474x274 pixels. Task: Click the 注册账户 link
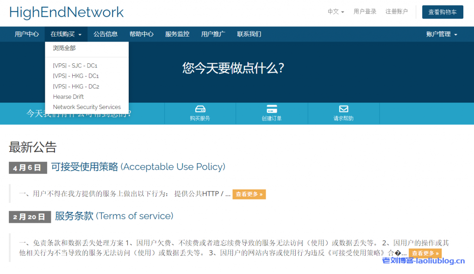point(398,12)
